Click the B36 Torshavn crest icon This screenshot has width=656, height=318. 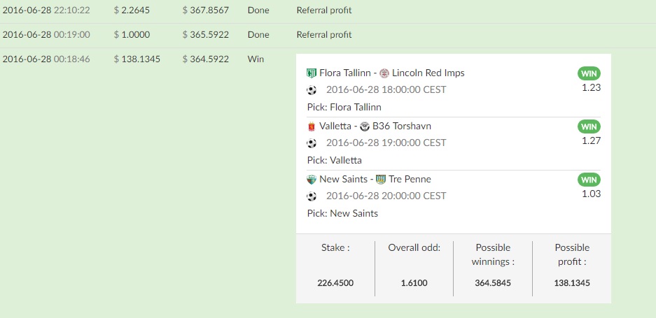tap(365, 127)
